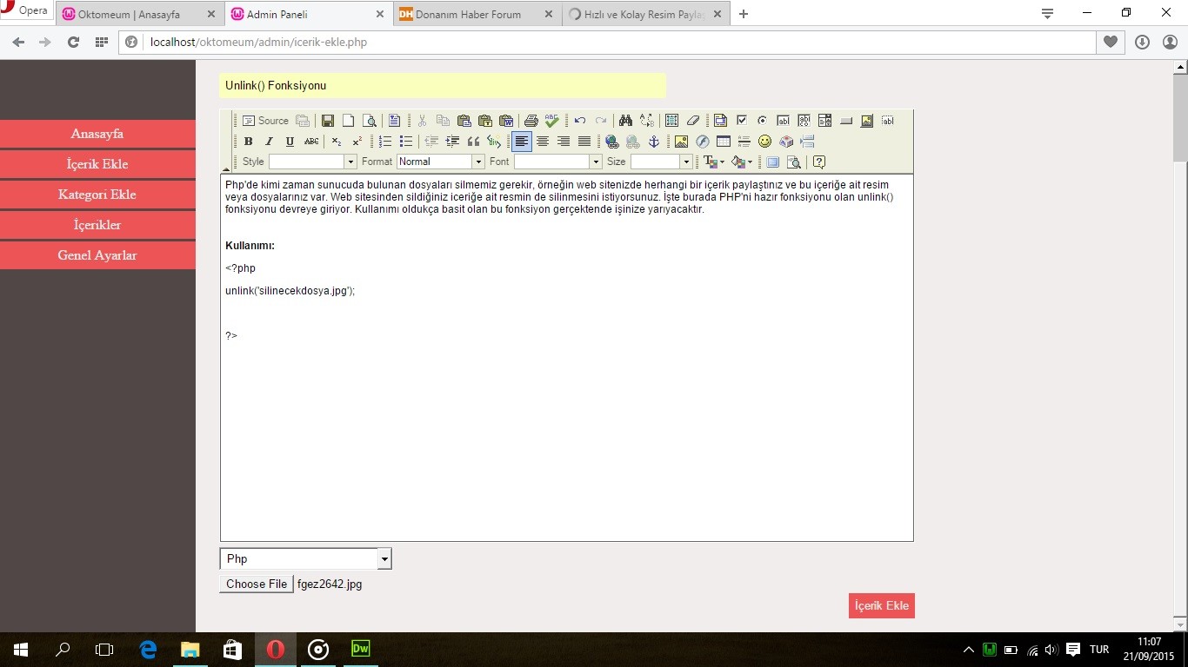The image size is (1188, 667).
Task: Toggle numbered list
Action: point(385,142)
